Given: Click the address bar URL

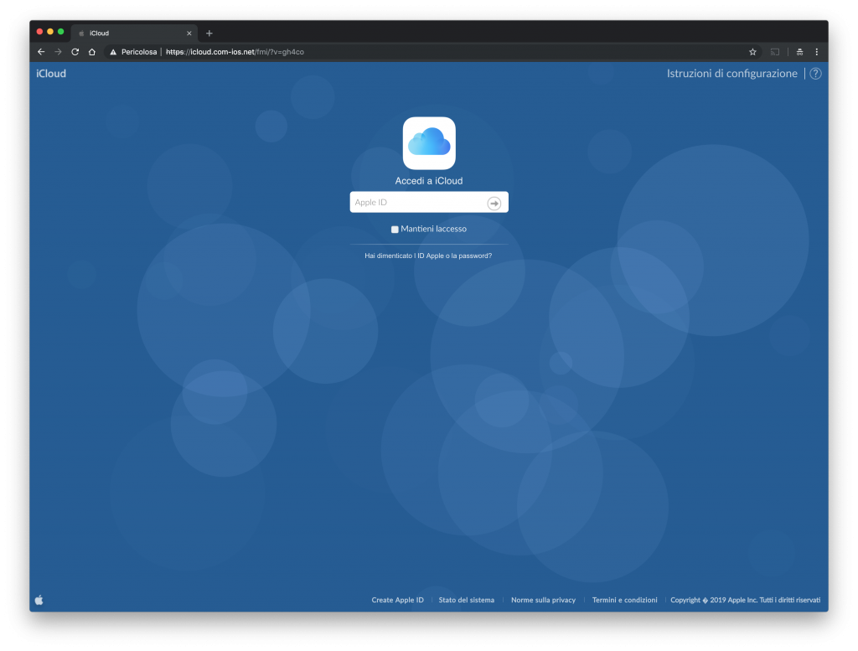Looking at the screenshot, I should [235, 52].
